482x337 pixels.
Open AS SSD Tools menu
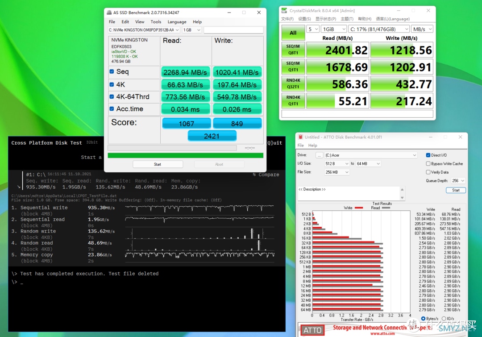(x=156, y=22)
